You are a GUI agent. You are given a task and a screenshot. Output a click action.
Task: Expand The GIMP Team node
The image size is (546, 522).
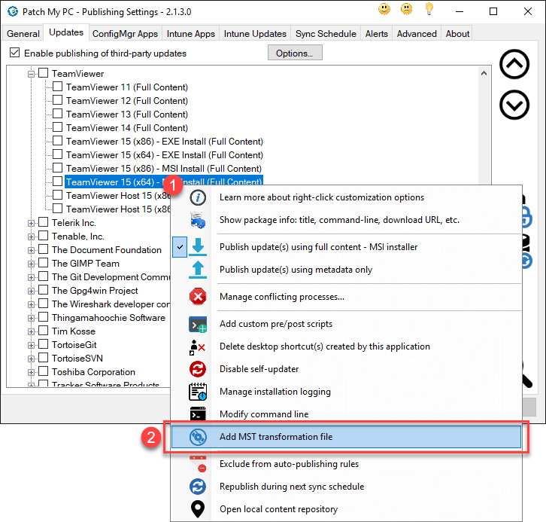coord(31,264)
